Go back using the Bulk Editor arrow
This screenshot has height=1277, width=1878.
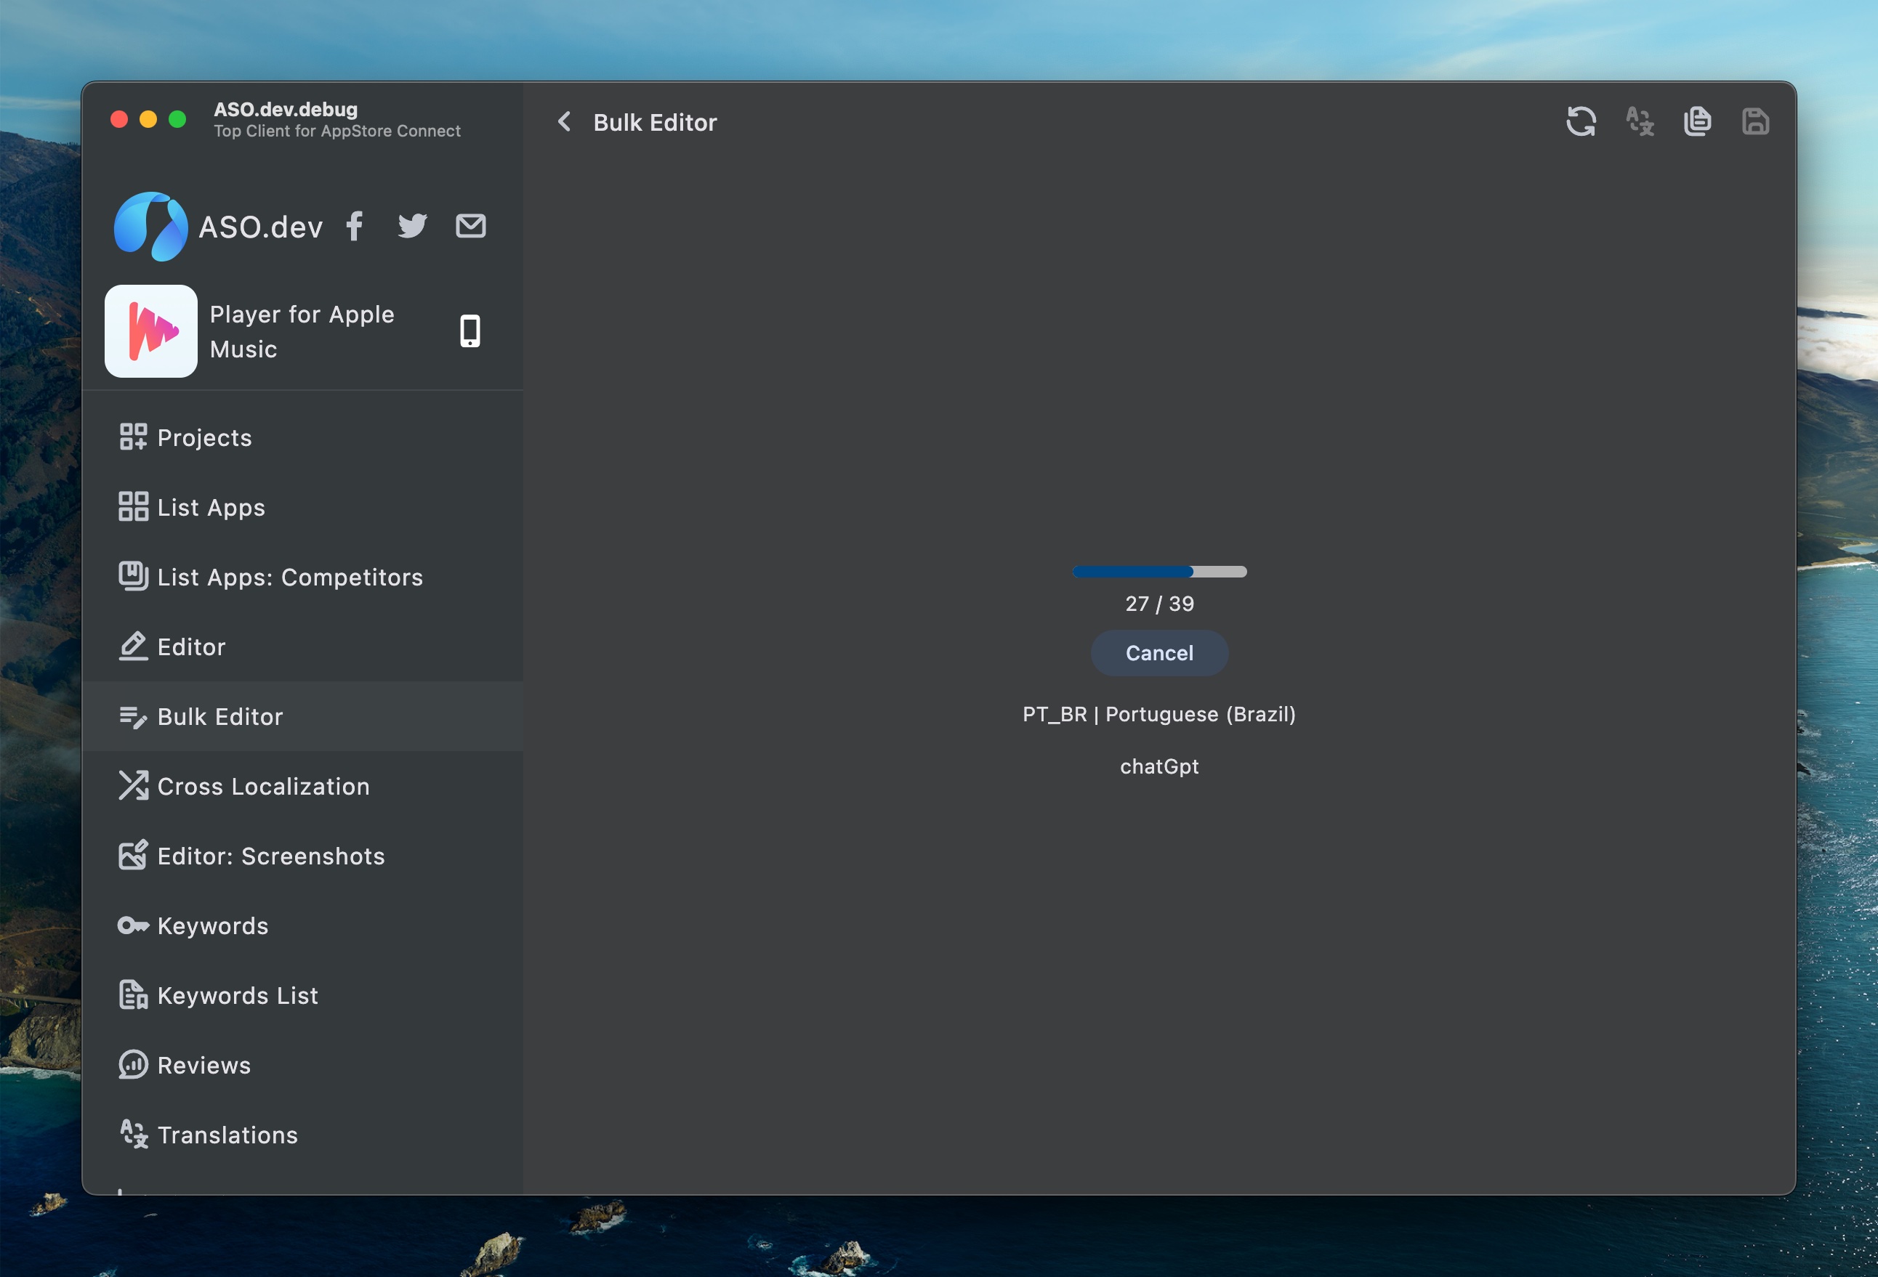pos(564,121)
